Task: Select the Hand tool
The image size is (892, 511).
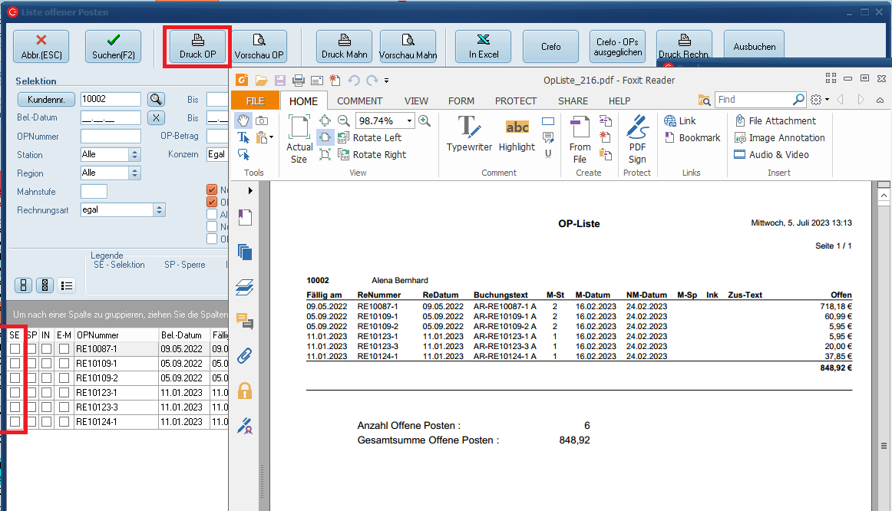Action: point(243,120)
